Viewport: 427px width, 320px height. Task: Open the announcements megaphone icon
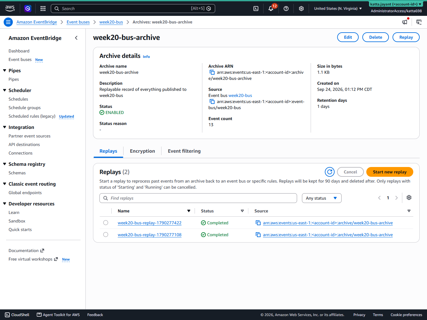click(405, 22)
